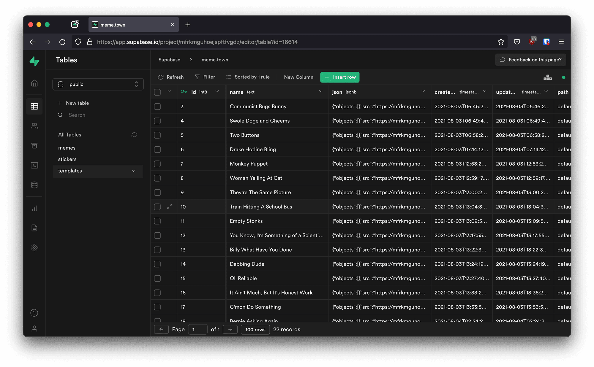
Task: Click the New Column button
Action: 298,77
